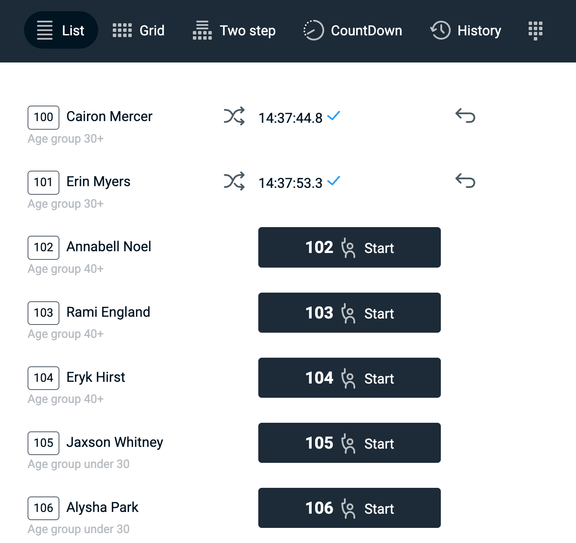Switch to CountDown mode
This screenshot has height=543, width=576.
[x=353, y=31]
